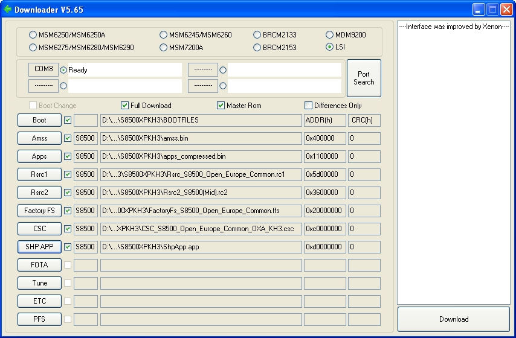The image size is (516, 338).
Task: Uncheck the Factory FS row checkbox
Action: click(x=68, y=211)
